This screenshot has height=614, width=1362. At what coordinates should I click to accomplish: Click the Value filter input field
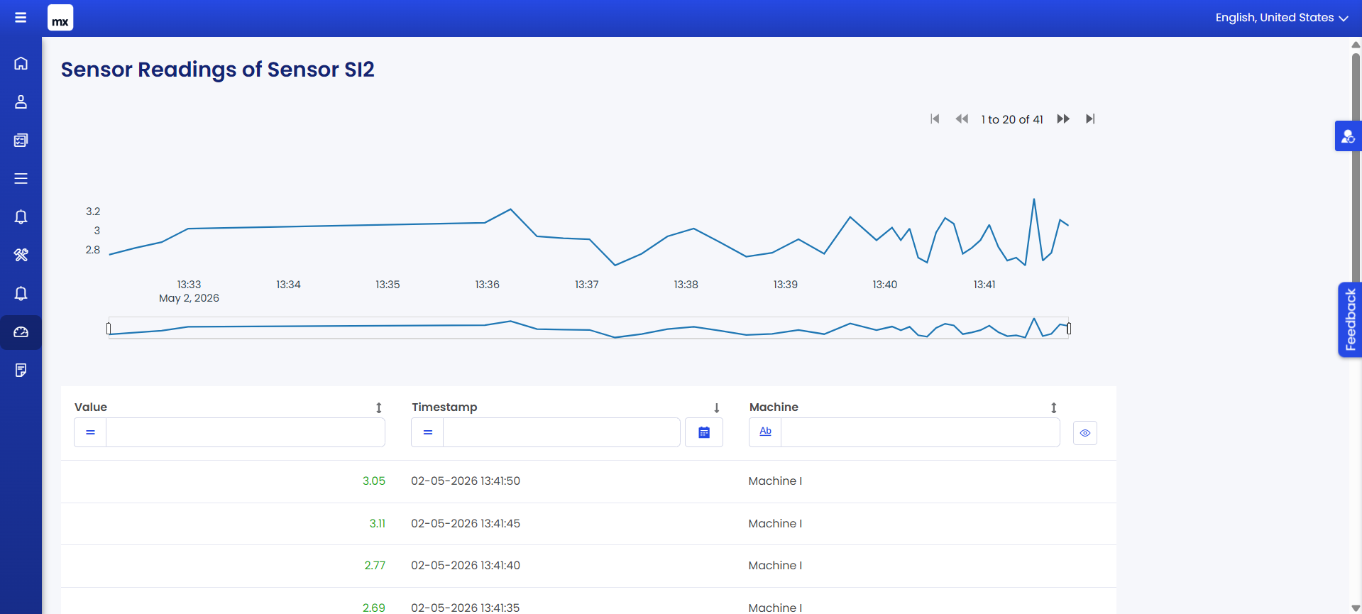[x=246, y=432]
